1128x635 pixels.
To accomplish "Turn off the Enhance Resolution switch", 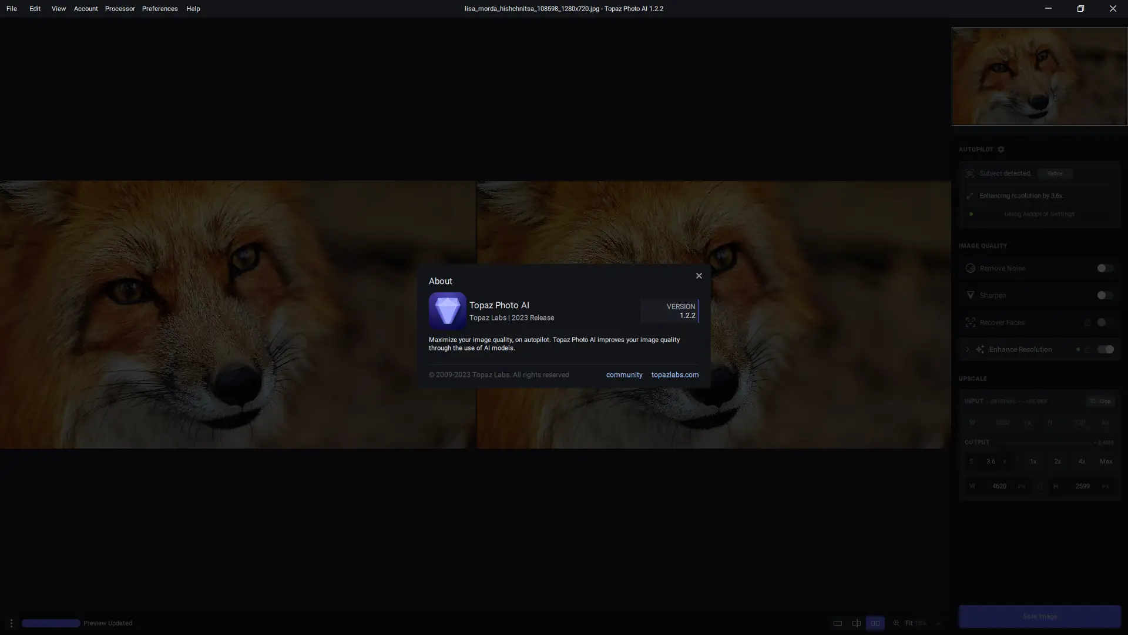I will tap(1106, 349).
